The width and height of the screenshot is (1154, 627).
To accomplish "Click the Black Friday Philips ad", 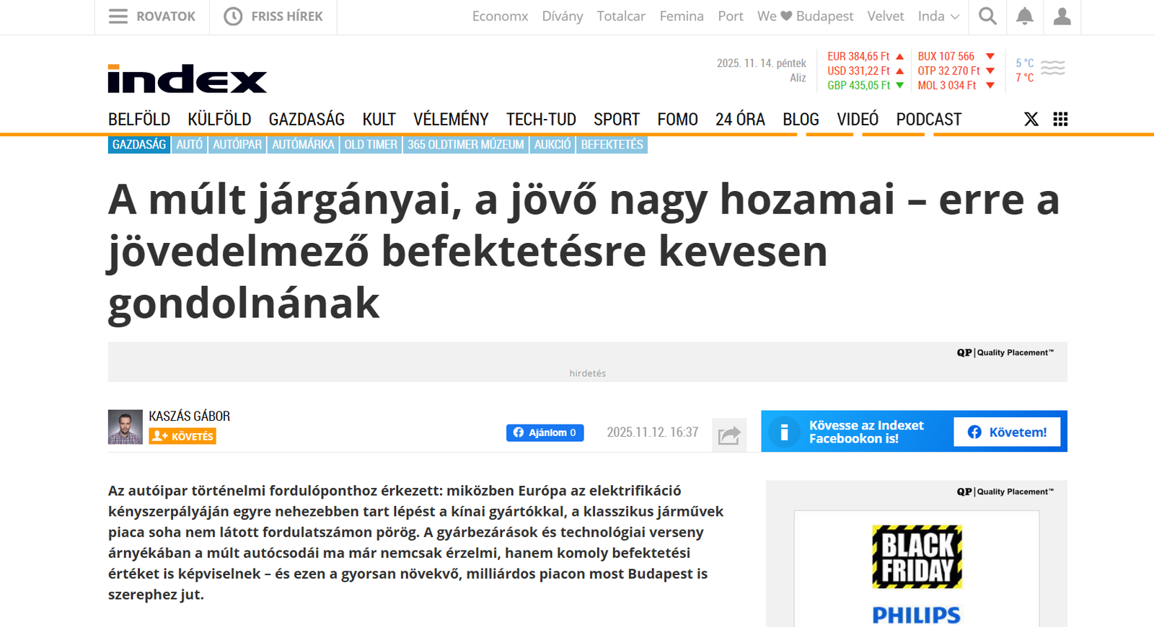I will pyautogui.click(x=916, y=569).
